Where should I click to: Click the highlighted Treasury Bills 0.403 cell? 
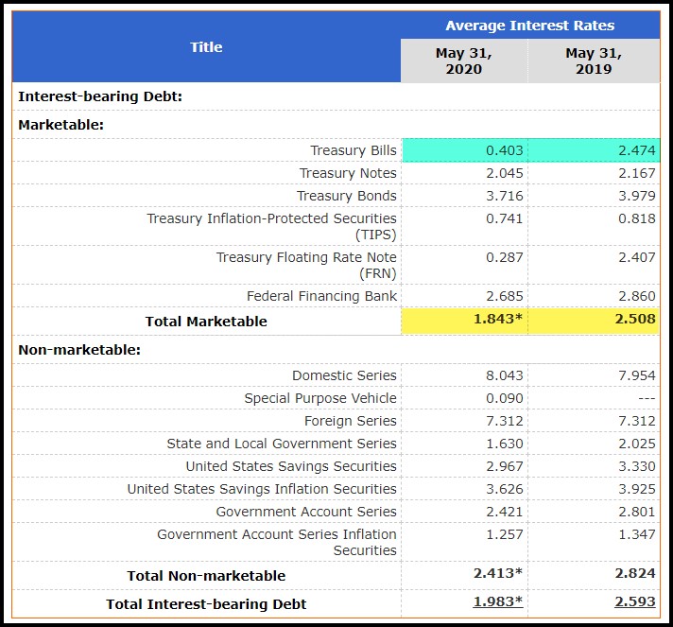click(x=465, y=150)
